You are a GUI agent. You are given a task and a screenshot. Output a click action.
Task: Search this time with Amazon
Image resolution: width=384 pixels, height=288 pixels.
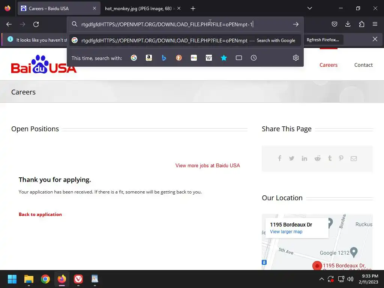point(148,58)
